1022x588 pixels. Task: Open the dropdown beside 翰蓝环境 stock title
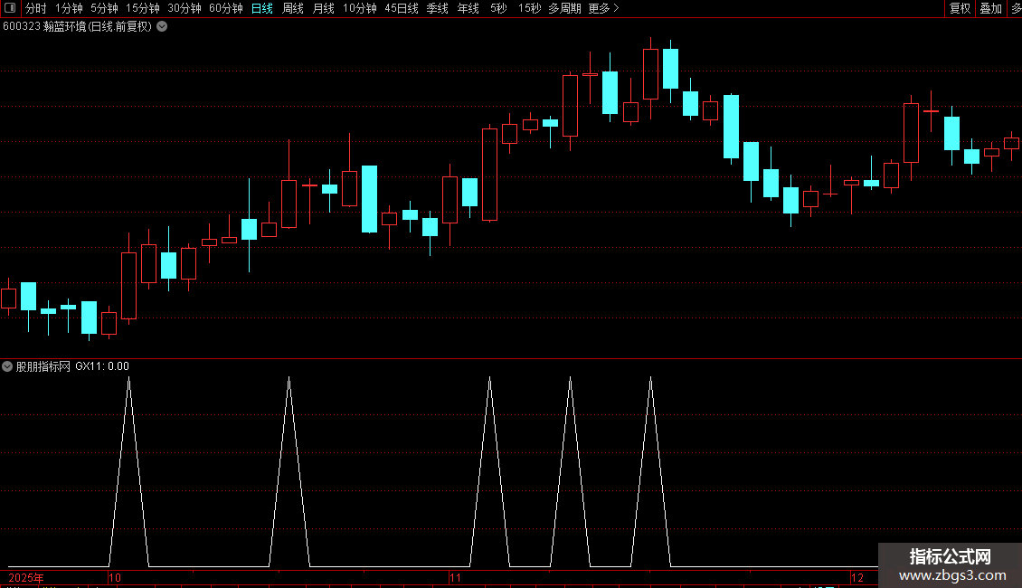click(162, 27)
